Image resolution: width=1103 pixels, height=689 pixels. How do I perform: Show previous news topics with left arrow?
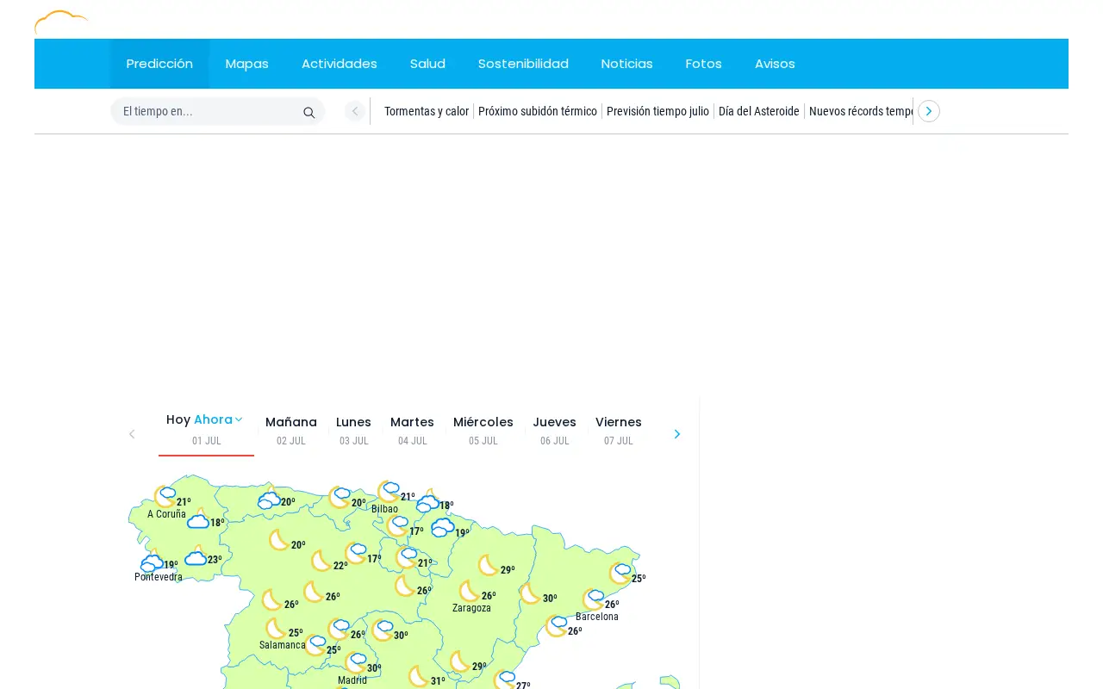pyautogui.click(x=355, y=111)
